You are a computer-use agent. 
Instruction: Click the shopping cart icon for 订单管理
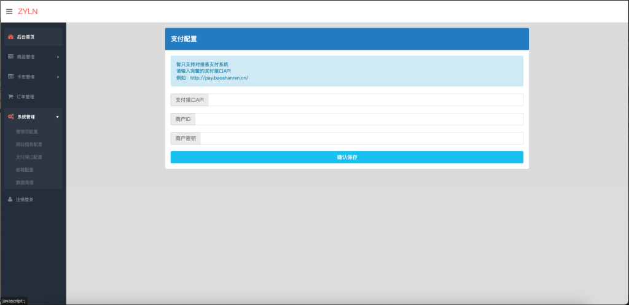(x=11, y=96)
